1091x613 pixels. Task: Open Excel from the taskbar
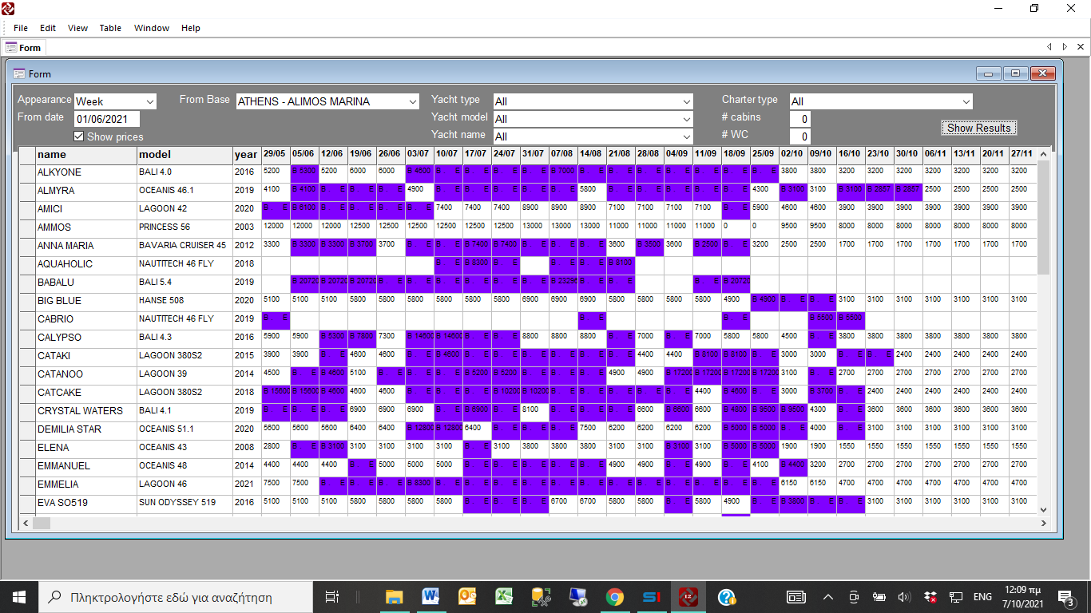[x=504, y=596]
